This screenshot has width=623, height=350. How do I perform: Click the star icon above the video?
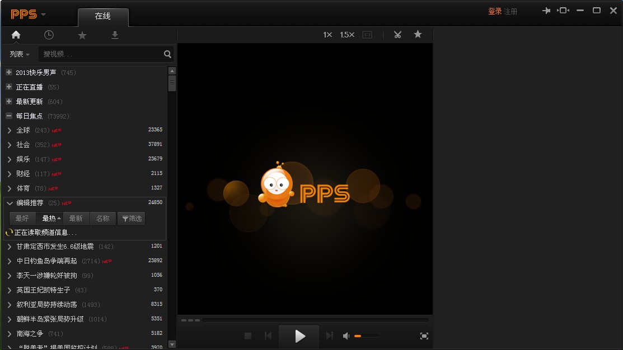coord(418,35)
